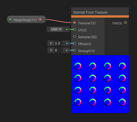The height and width of the screenshot is (122, 137).
Task: Select the Heightmap(T2) property node
Action: [26, 19]
